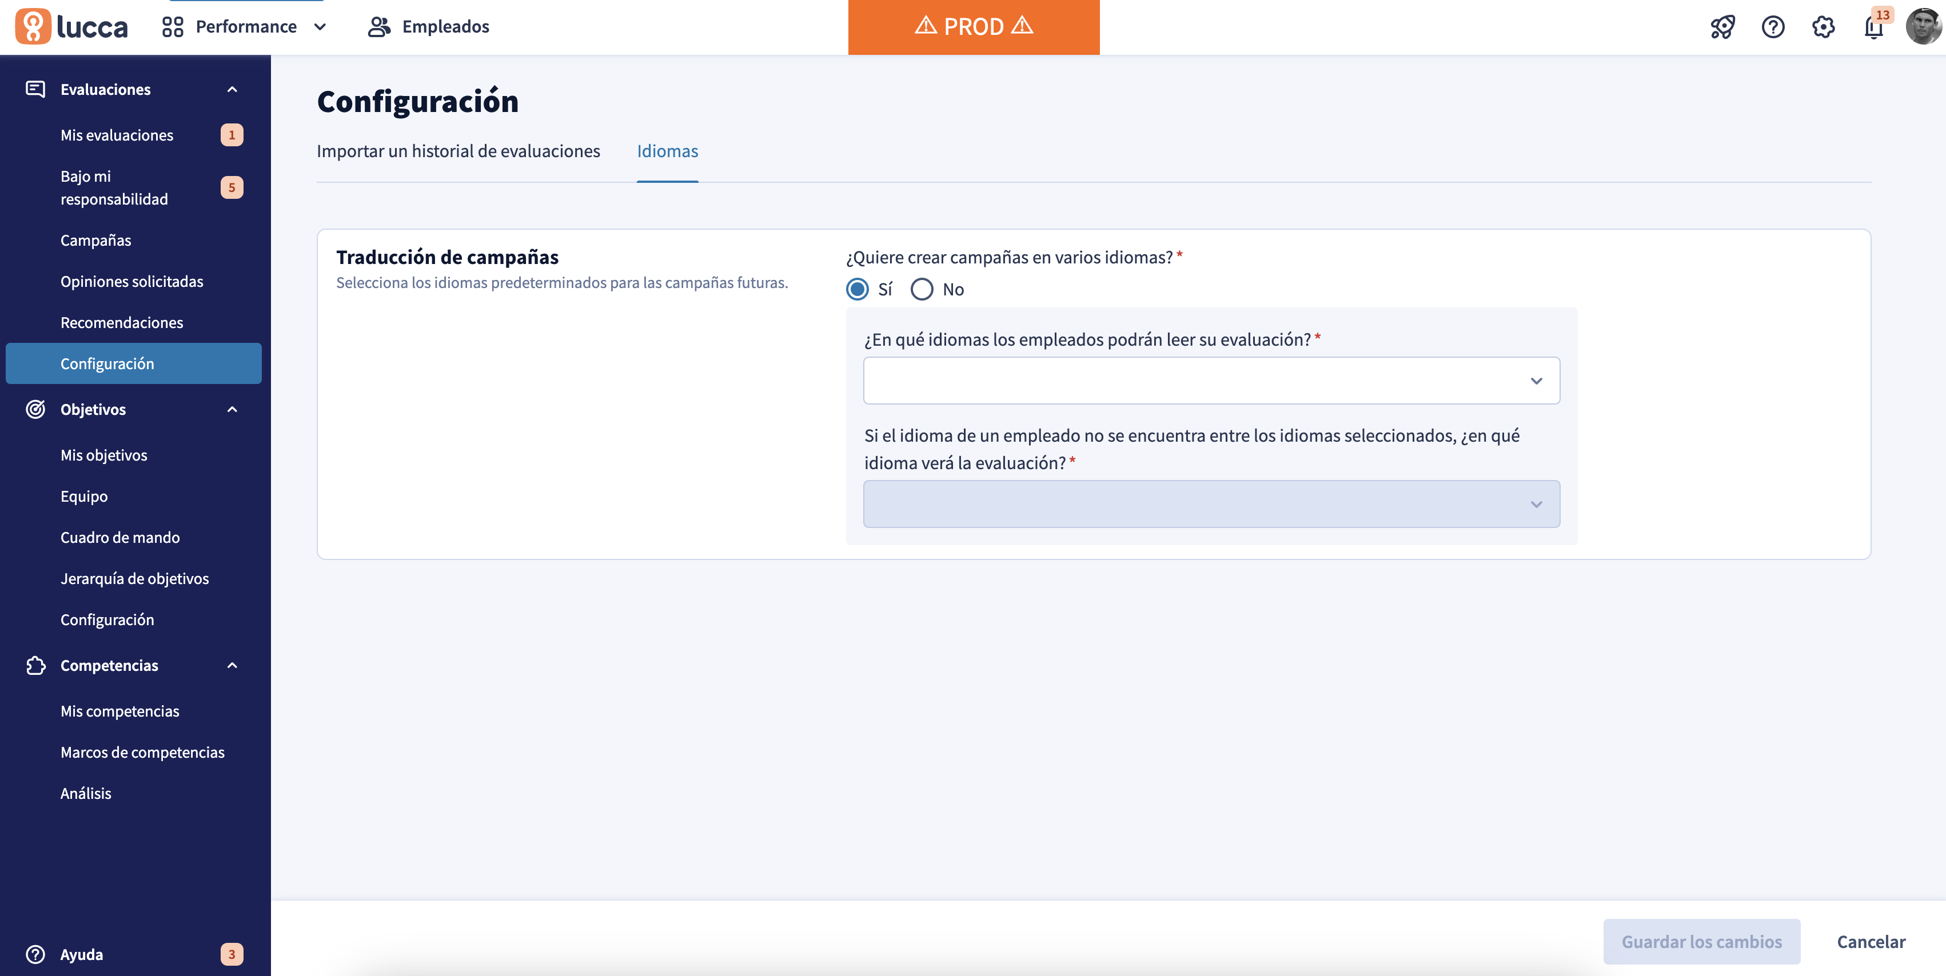Viewport: 1946px width, 976px height.
Task: Collapse the Evaluaciones section chevron
Action: tap(233, 89)
